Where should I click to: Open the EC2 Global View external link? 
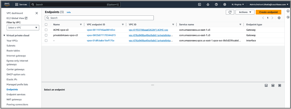tap(17, 18)
